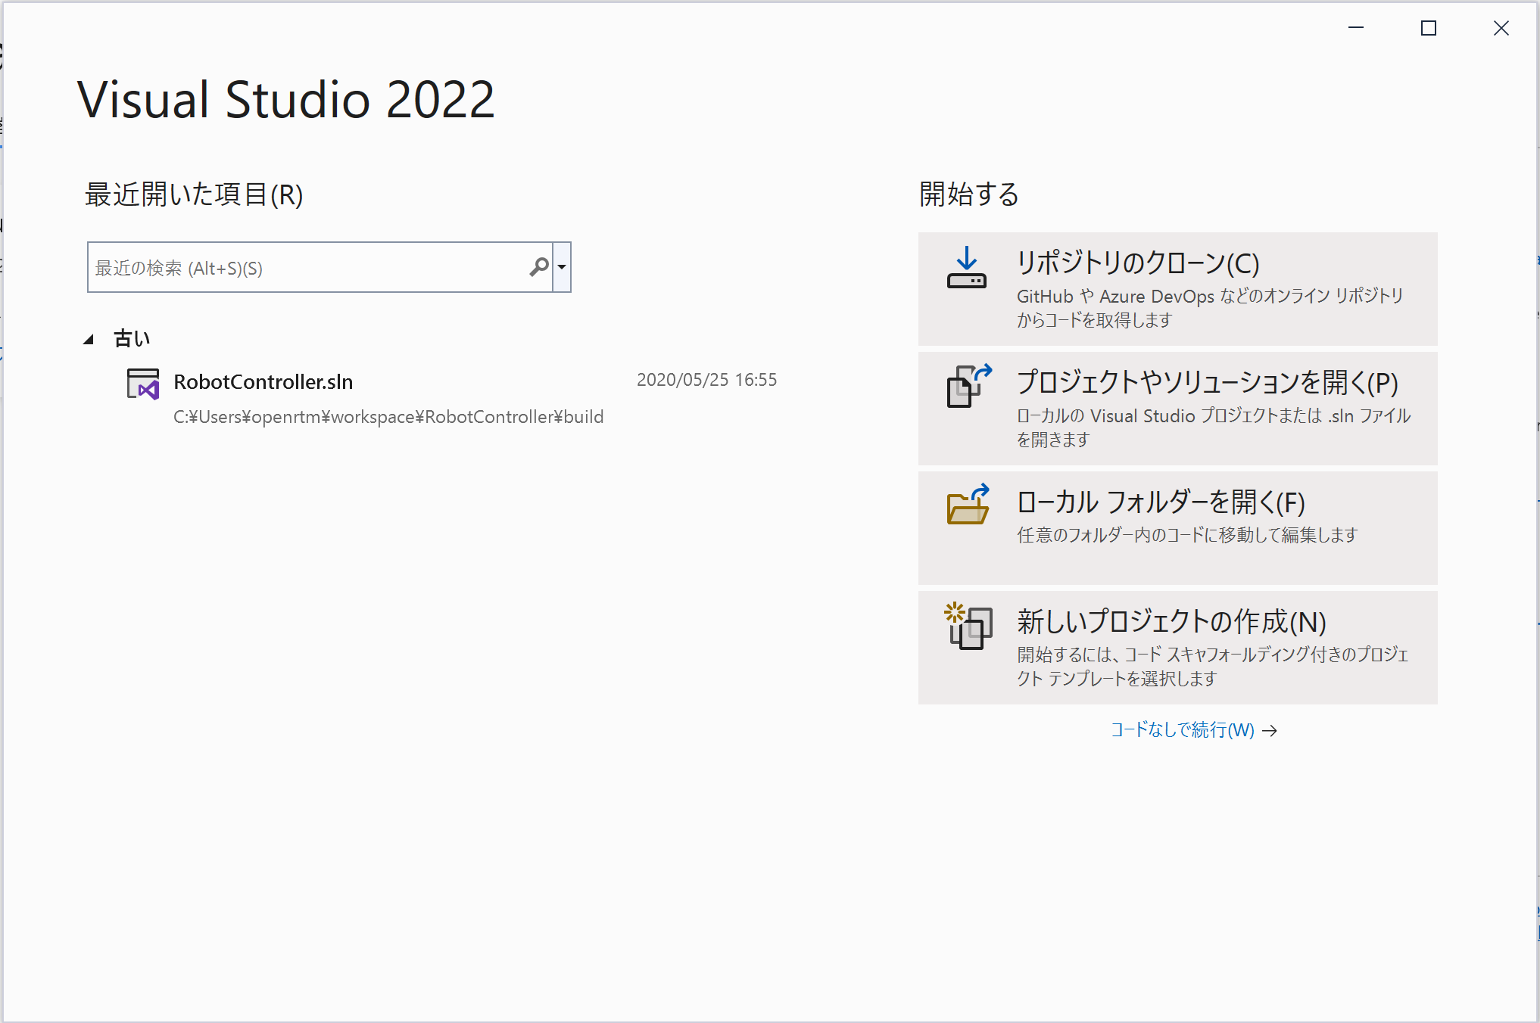Screen dimensions: 1540x1023
Task: Click the create new project icon
Action: (x=968, y=626)
